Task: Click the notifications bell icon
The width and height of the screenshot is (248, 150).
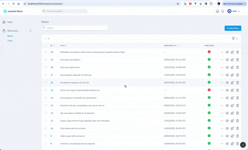Action: 223,11
